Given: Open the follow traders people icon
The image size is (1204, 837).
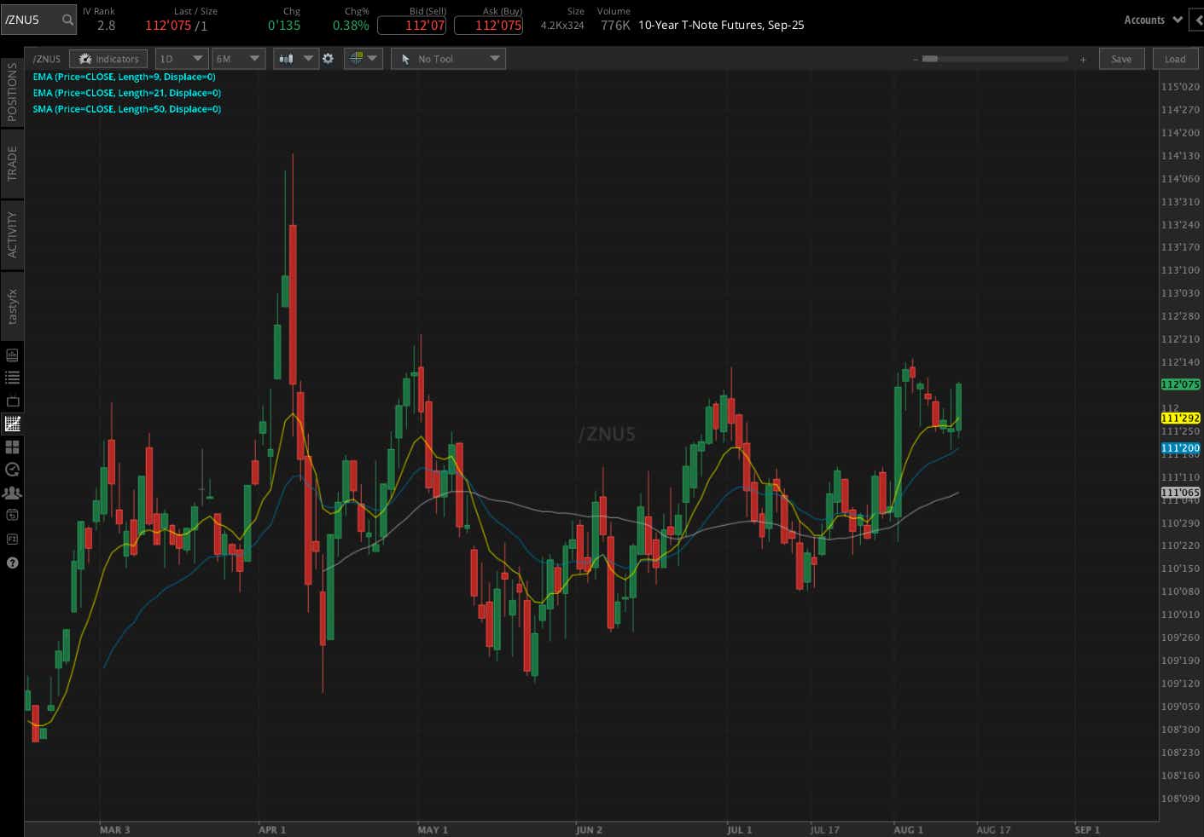Looking at the screenshot, I should pos(12,493).
